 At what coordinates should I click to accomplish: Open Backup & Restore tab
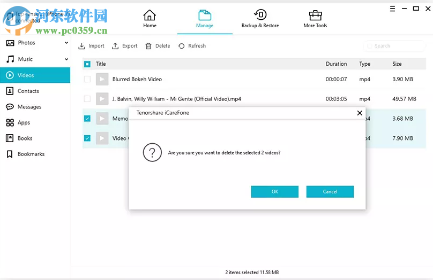coord(260,19)
